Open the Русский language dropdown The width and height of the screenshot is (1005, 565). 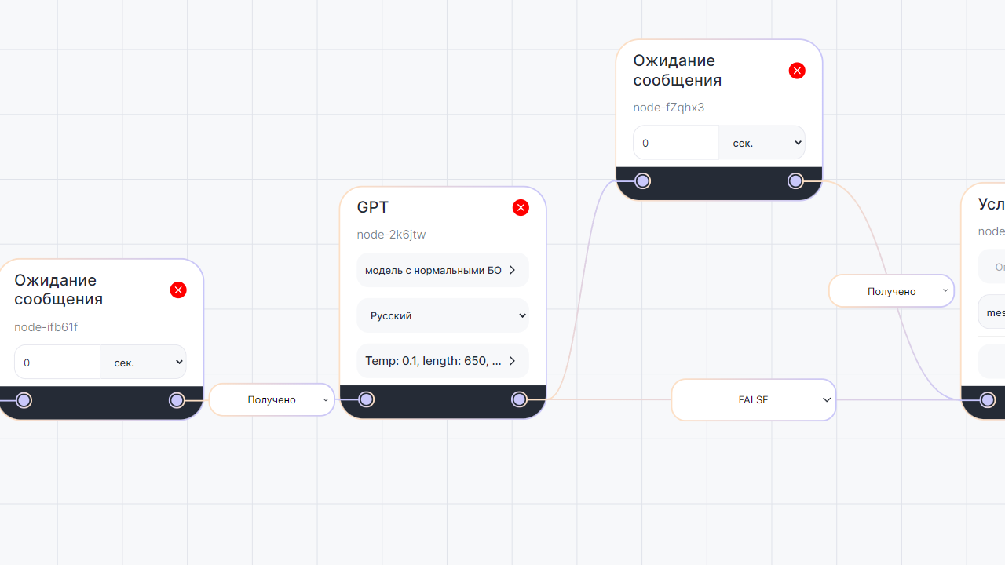tap(443, 315)
